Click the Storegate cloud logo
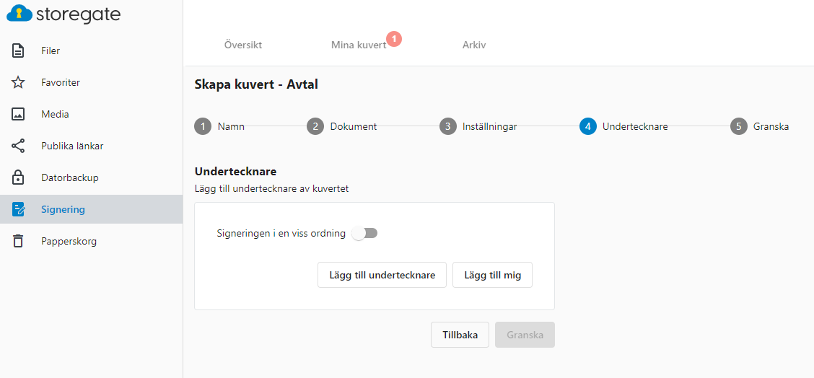814x378 pixels. click(19, 14)
